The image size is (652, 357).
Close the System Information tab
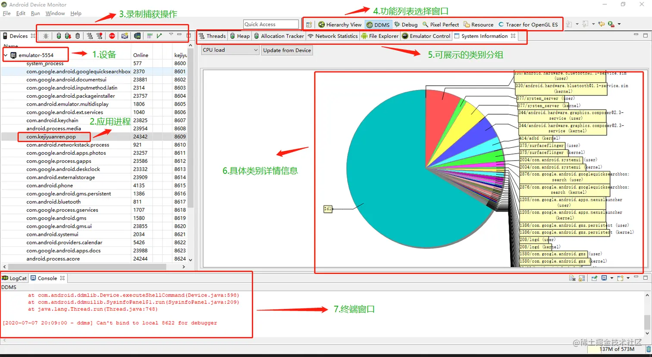513,36
